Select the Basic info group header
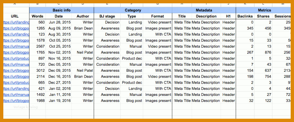The height and width of the screenshot is (122, 294). 61,10
